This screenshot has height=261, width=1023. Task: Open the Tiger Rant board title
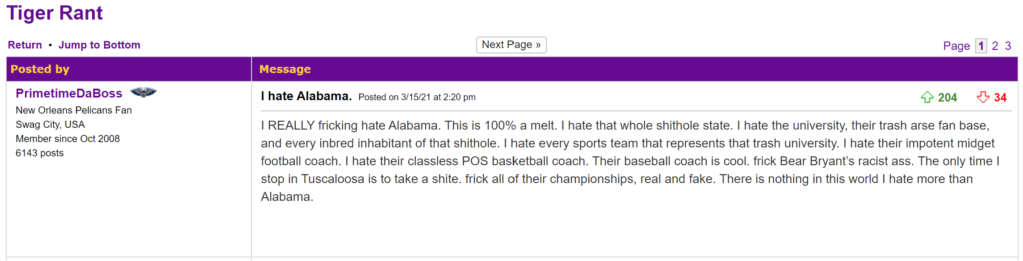pyautogui.click(x=55, y=13)
